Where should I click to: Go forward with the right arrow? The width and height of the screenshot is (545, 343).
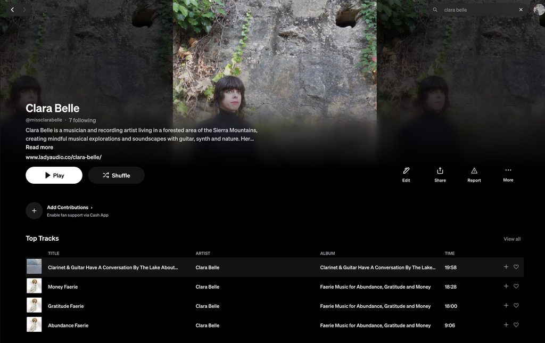click(24, 10)
